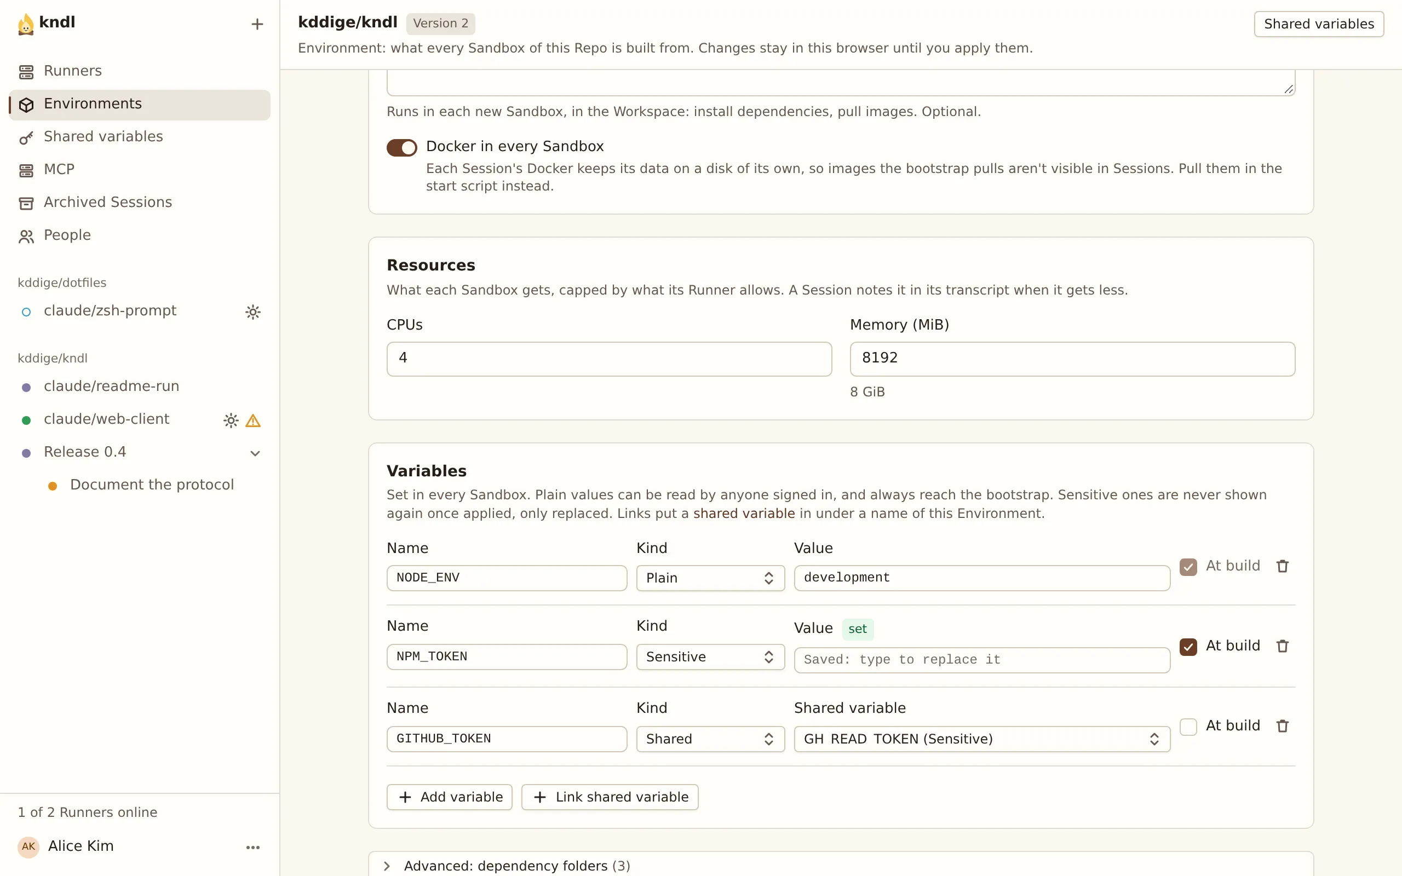The width and height of the screenshot is (1402, 876).
Task: Click the Alice Kim user name
Action: click(81, 846)
